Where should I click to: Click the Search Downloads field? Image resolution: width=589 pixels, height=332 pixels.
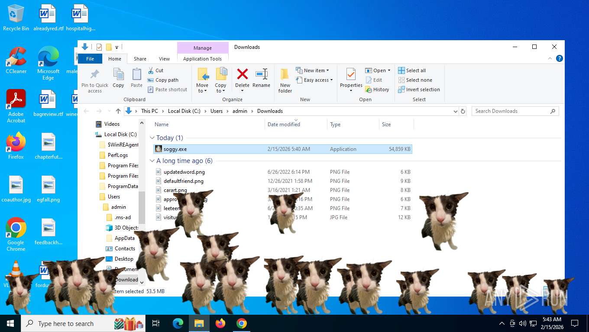pyautogui.click(x=515, y=111)
